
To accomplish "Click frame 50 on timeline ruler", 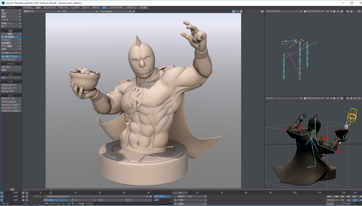I will pos(173,193).
